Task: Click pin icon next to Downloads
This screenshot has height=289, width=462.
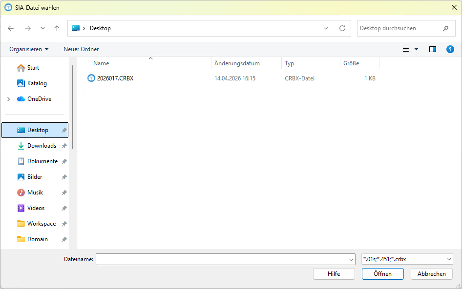Action: point(64,146)
